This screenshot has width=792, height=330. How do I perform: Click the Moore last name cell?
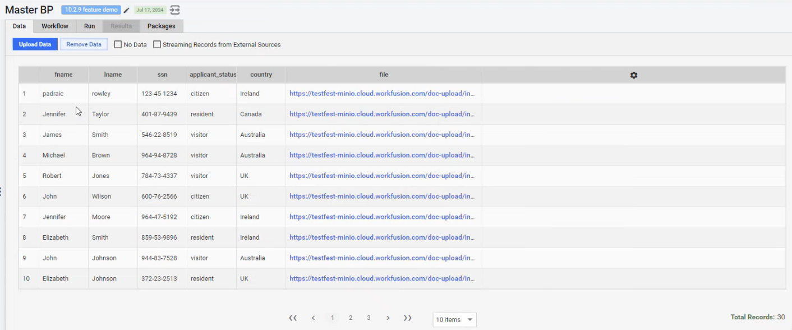click(113, 217)
